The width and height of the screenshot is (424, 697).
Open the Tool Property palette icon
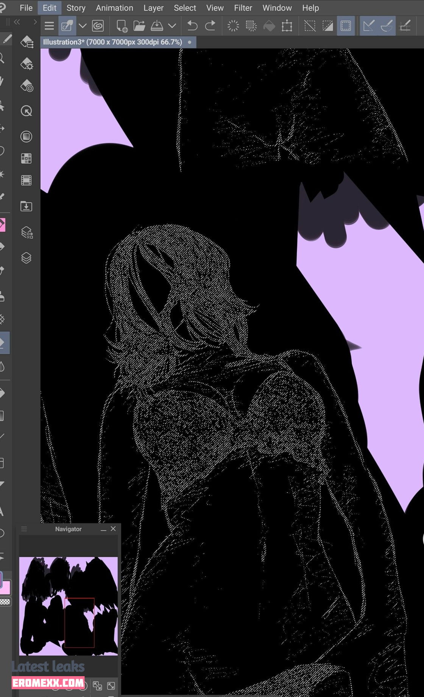[26, 64]
